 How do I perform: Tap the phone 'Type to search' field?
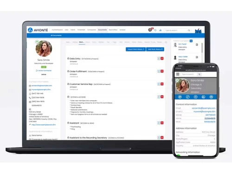(x=189, y=74)
